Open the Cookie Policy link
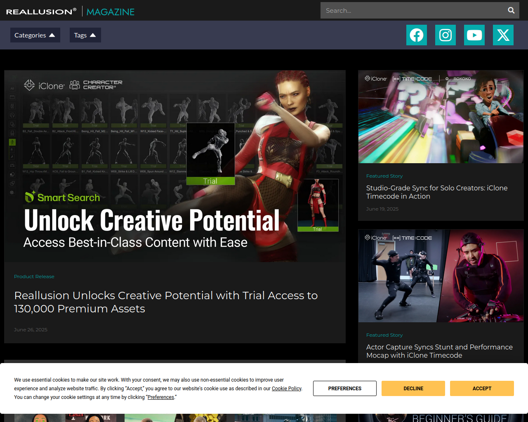The height and width of the screenshot is (422, 528). click(x=286, y=389)
